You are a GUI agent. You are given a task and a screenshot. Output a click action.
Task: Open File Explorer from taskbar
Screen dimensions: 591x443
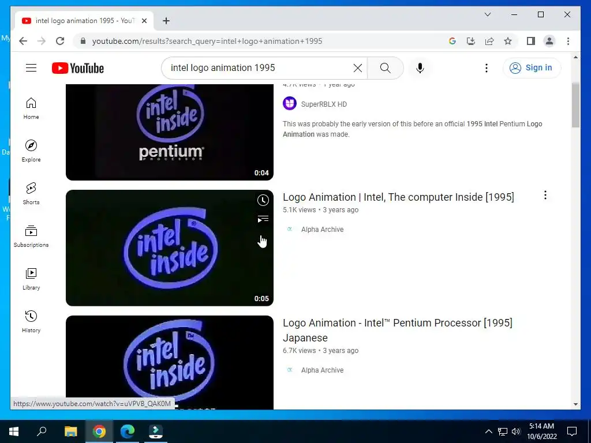pos(70,431)
